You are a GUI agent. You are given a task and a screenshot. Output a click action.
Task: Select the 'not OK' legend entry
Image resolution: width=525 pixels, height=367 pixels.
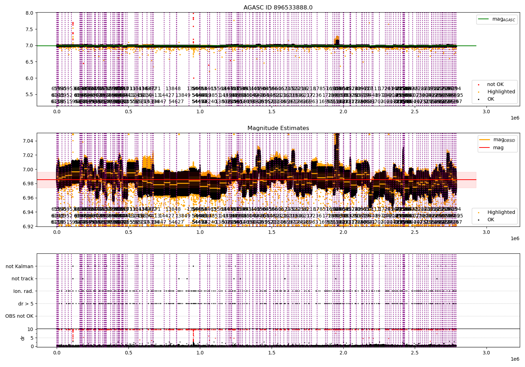495,84
